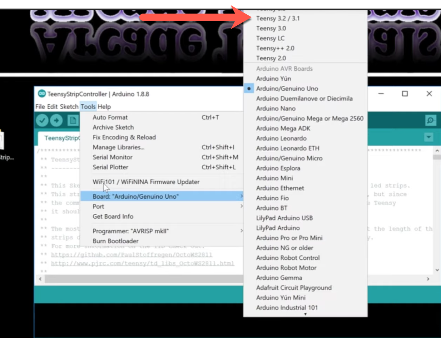Open the pjrc.com td_libs_OctoWS2811 link
This screenshot has height=338, width=441.
[x=143, y=263]
